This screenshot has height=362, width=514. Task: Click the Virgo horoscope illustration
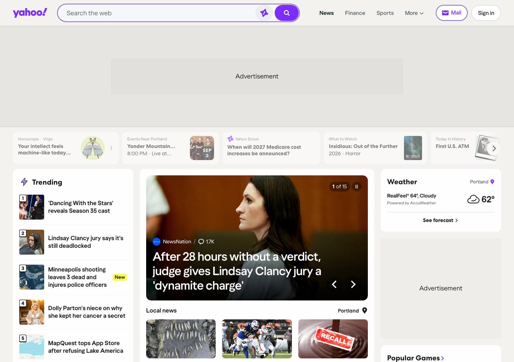tap(93, 148)
